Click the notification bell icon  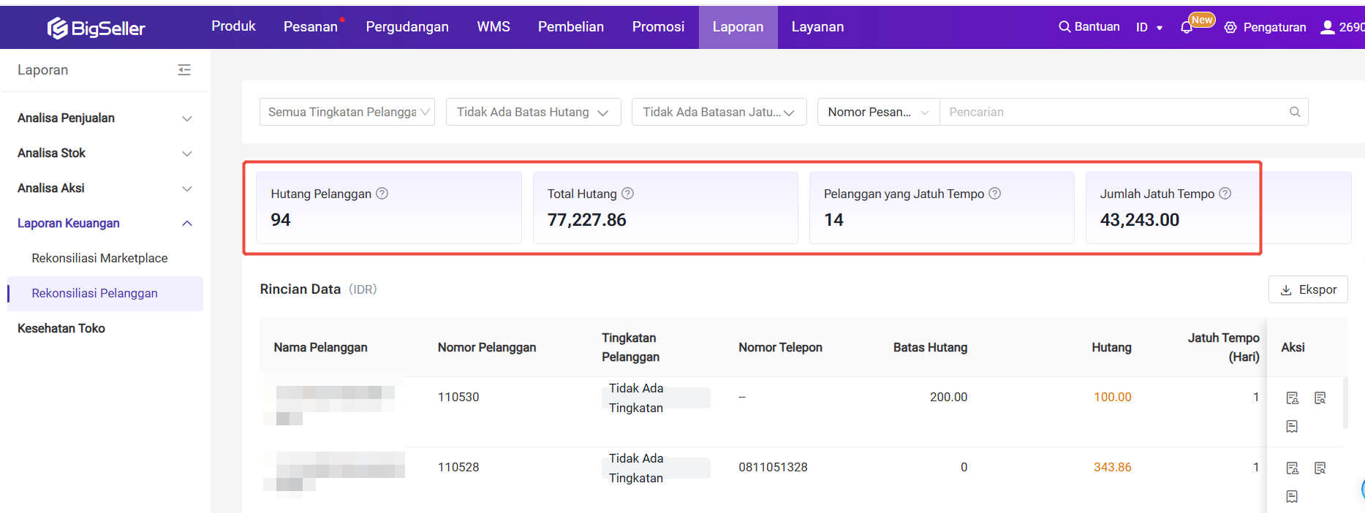(1186, 28)
